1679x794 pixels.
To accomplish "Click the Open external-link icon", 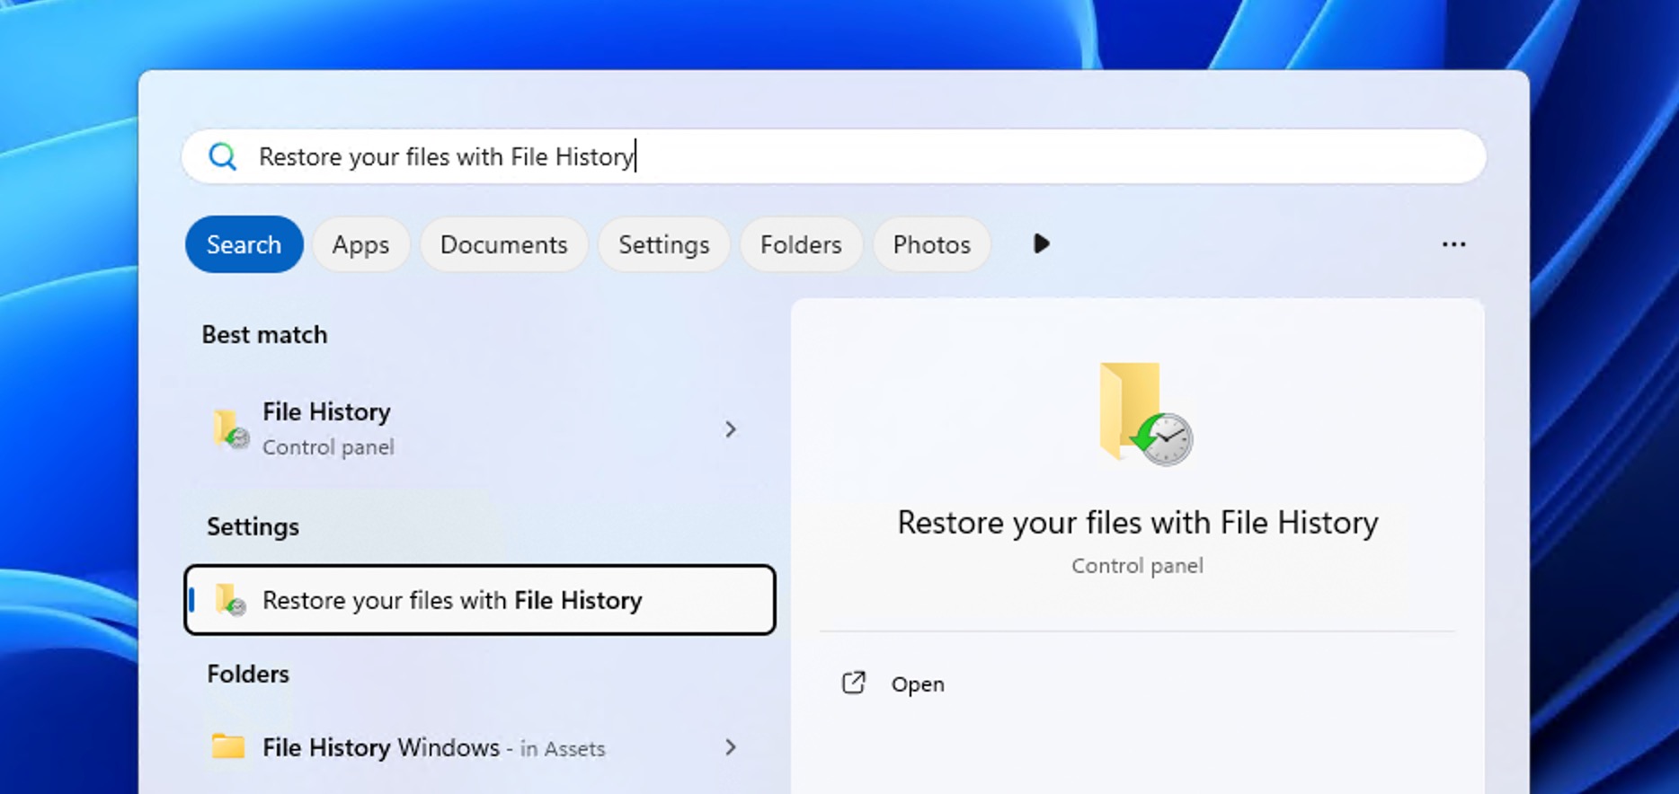I will [x=853, y=684].
